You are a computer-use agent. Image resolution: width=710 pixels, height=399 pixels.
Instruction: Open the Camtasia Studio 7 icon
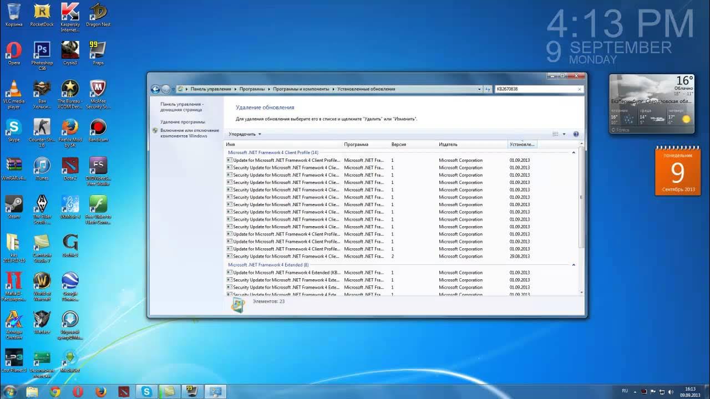[42, 248]
